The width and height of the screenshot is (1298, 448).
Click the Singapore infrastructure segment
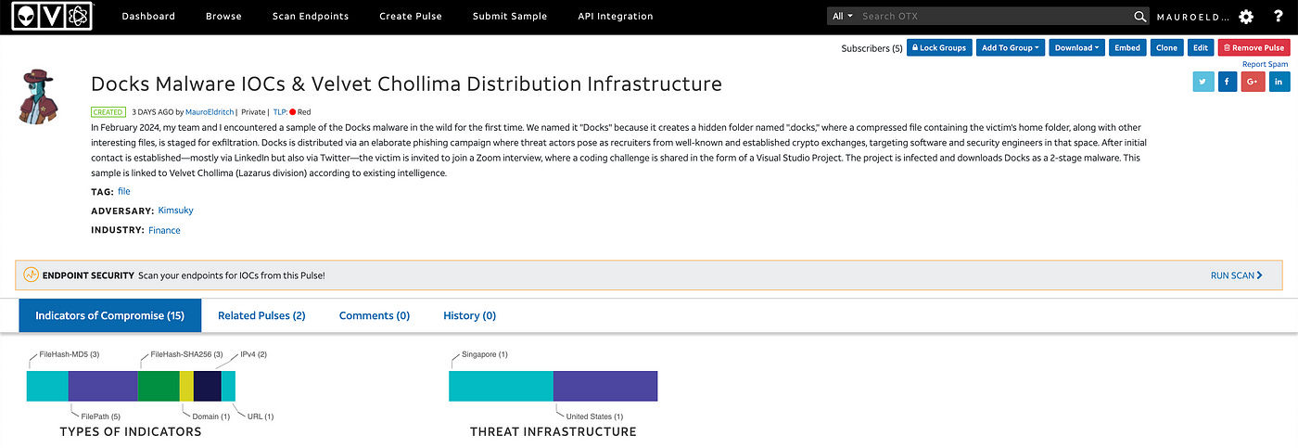click(x=501, y=386)
